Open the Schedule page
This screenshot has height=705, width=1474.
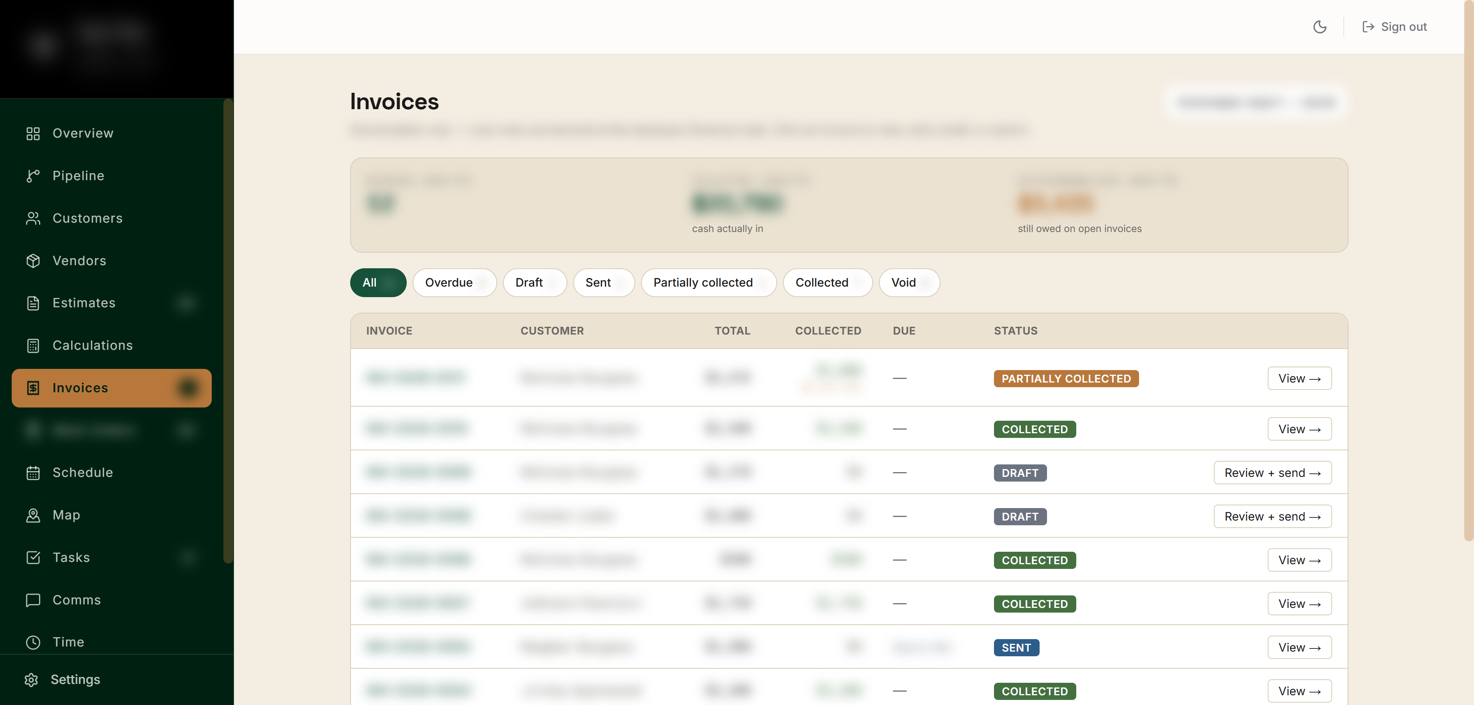[x=112, y=473]
